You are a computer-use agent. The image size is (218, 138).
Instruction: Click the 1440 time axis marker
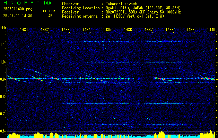pos(211,29)
